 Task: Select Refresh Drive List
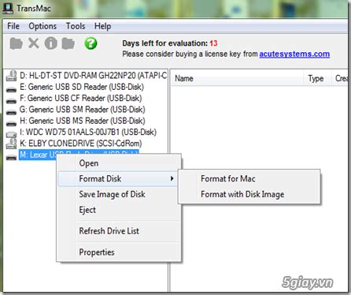(x=119, y=231)
